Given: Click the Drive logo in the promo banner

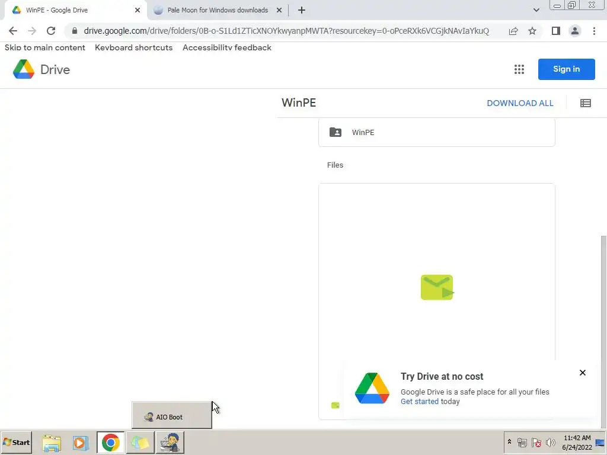Looking at the screenshot, I should (372, 388).
